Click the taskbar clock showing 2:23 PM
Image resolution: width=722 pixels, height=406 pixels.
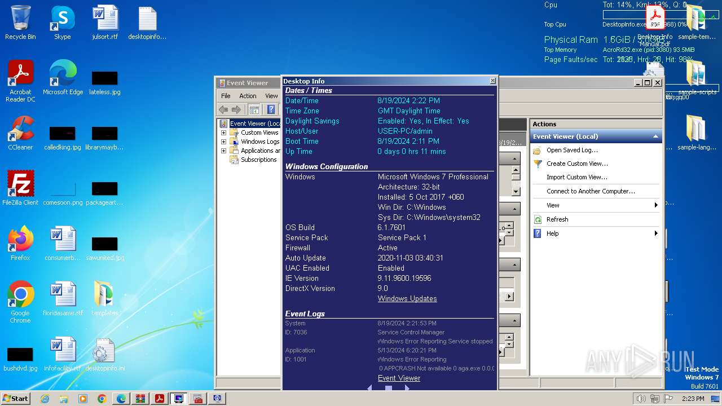(693, 399)
